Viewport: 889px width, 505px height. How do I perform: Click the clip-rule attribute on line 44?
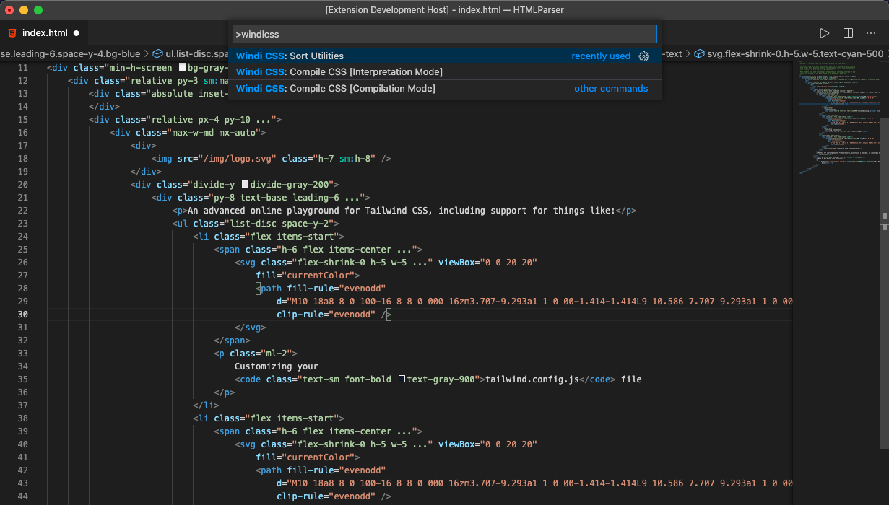coord(326,496)
